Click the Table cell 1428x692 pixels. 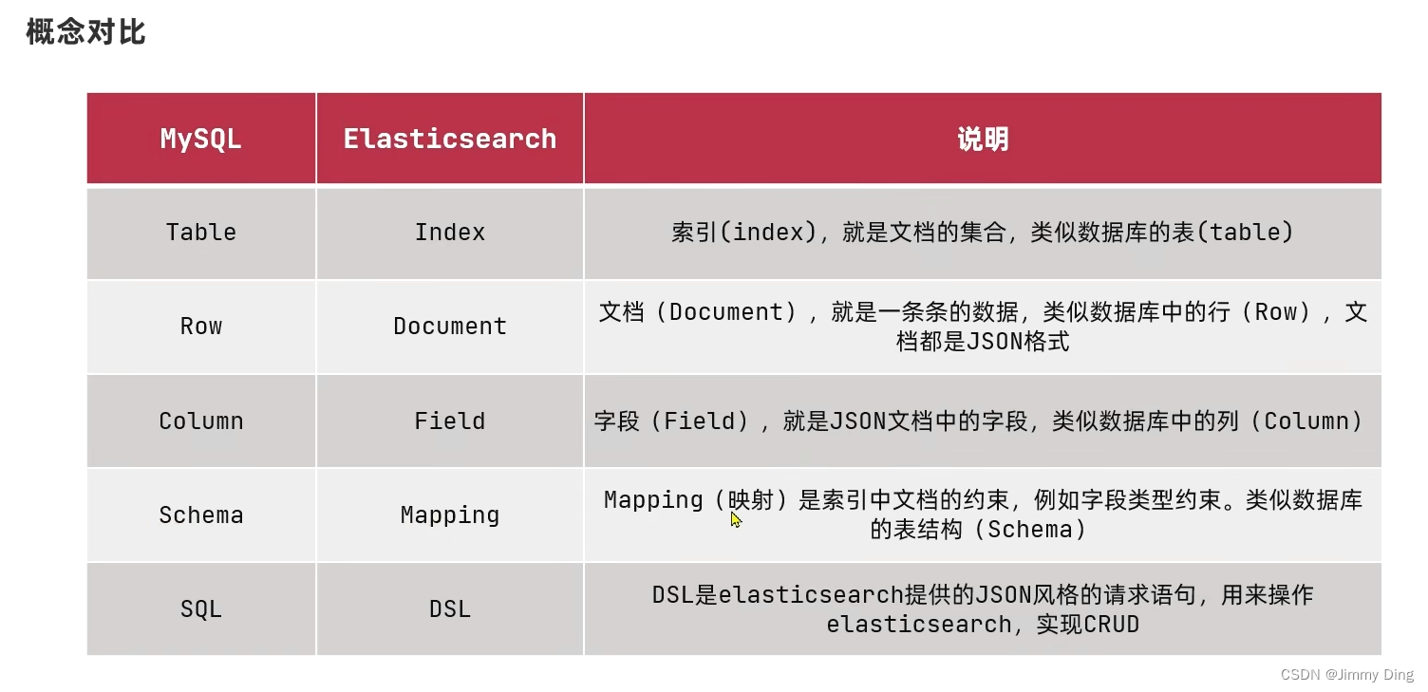click(201, 233)
